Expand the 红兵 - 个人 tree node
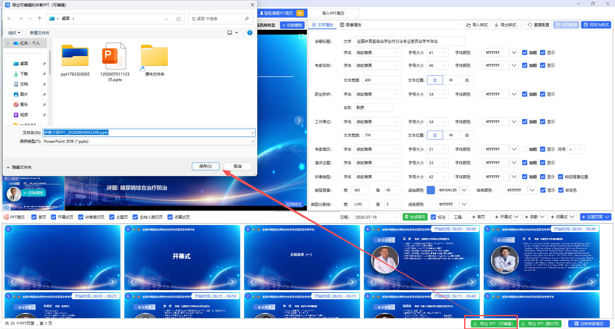The height and width of the screenshot is (329, 615). pyautogui.click(x=8, y=43)
